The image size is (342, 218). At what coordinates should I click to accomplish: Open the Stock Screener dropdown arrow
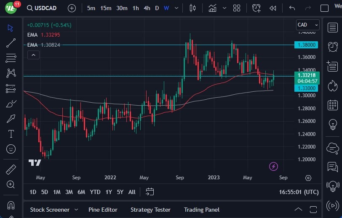76,210
